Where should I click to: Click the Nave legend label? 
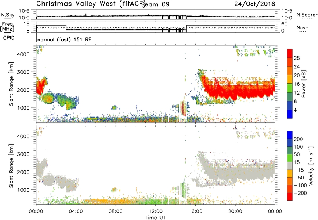pyautogui.click(x=302, y=28)
